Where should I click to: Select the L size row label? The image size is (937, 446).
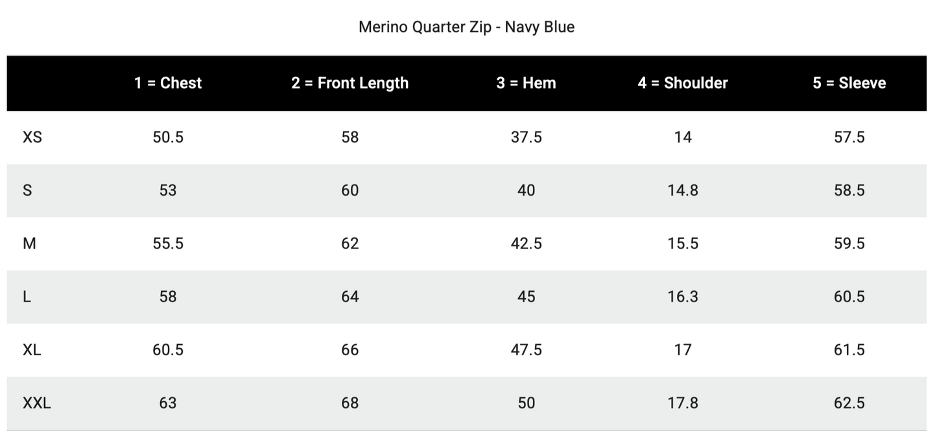(x=27, y=297)
